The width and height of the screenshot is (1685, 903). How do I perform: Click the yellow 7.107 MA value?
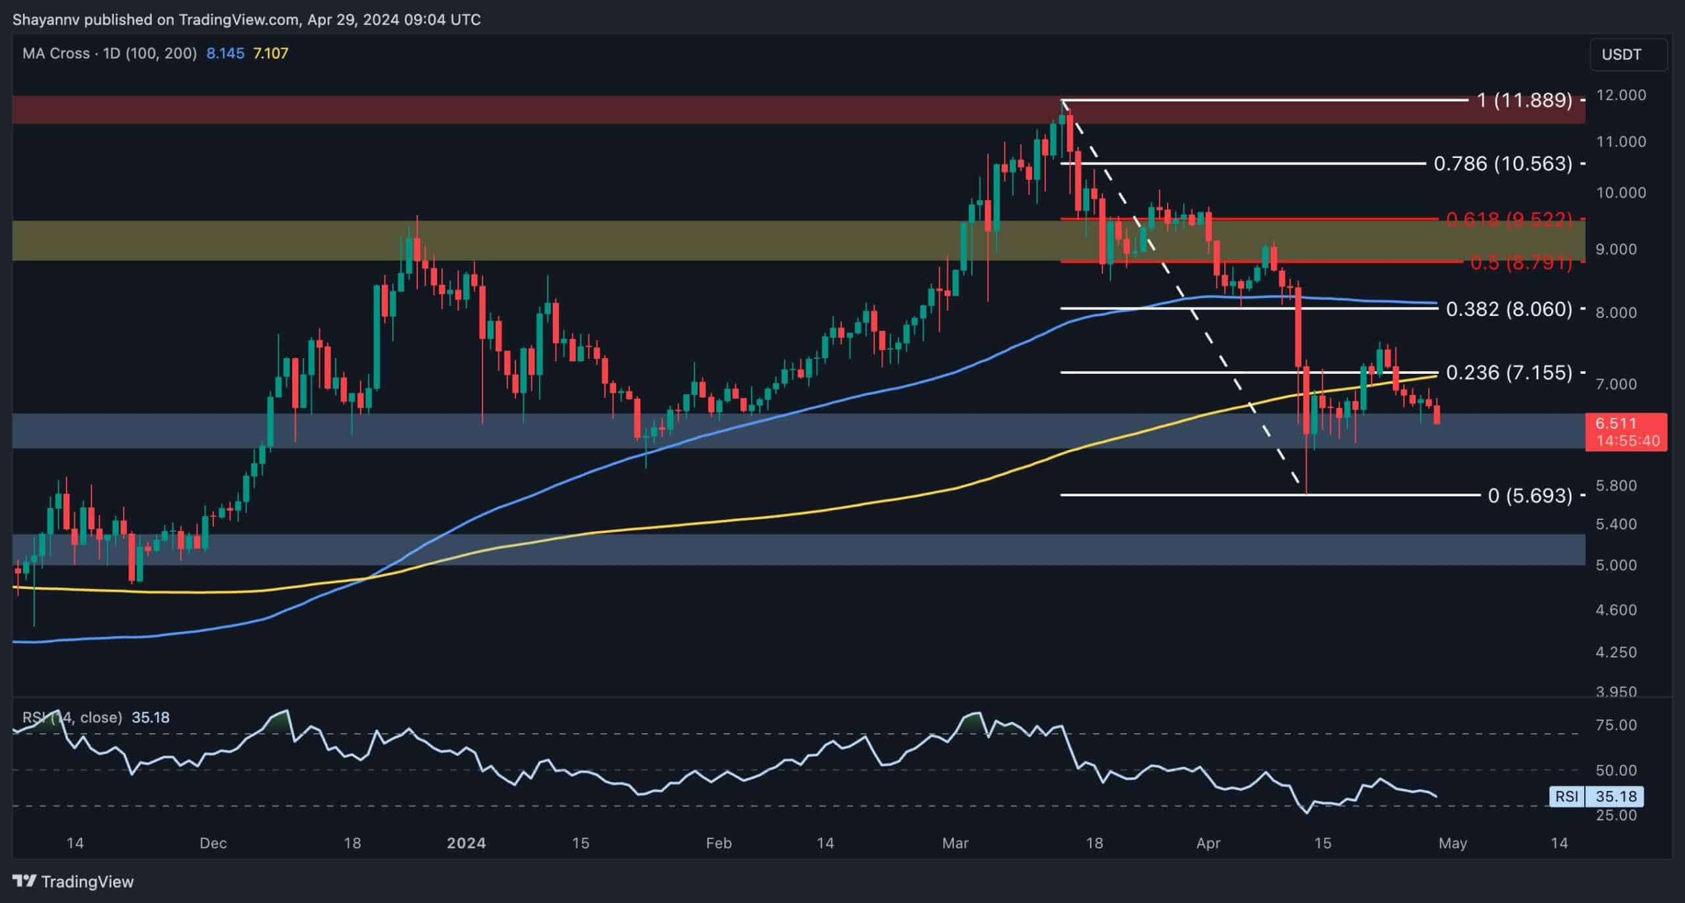(271, 53)
